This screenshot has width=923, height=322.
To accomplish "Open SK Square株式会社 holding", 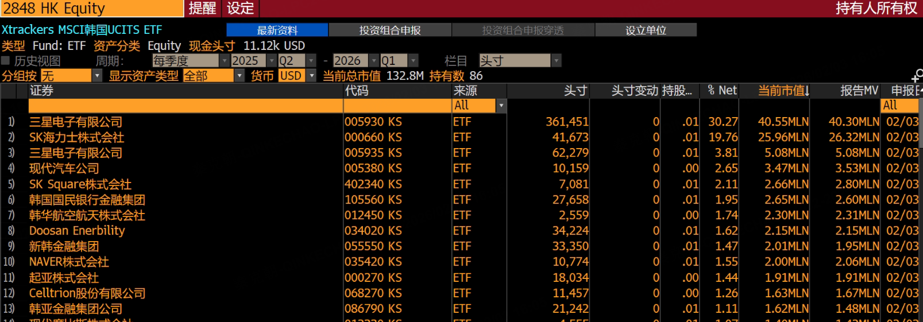I will [x=80, y=184].
